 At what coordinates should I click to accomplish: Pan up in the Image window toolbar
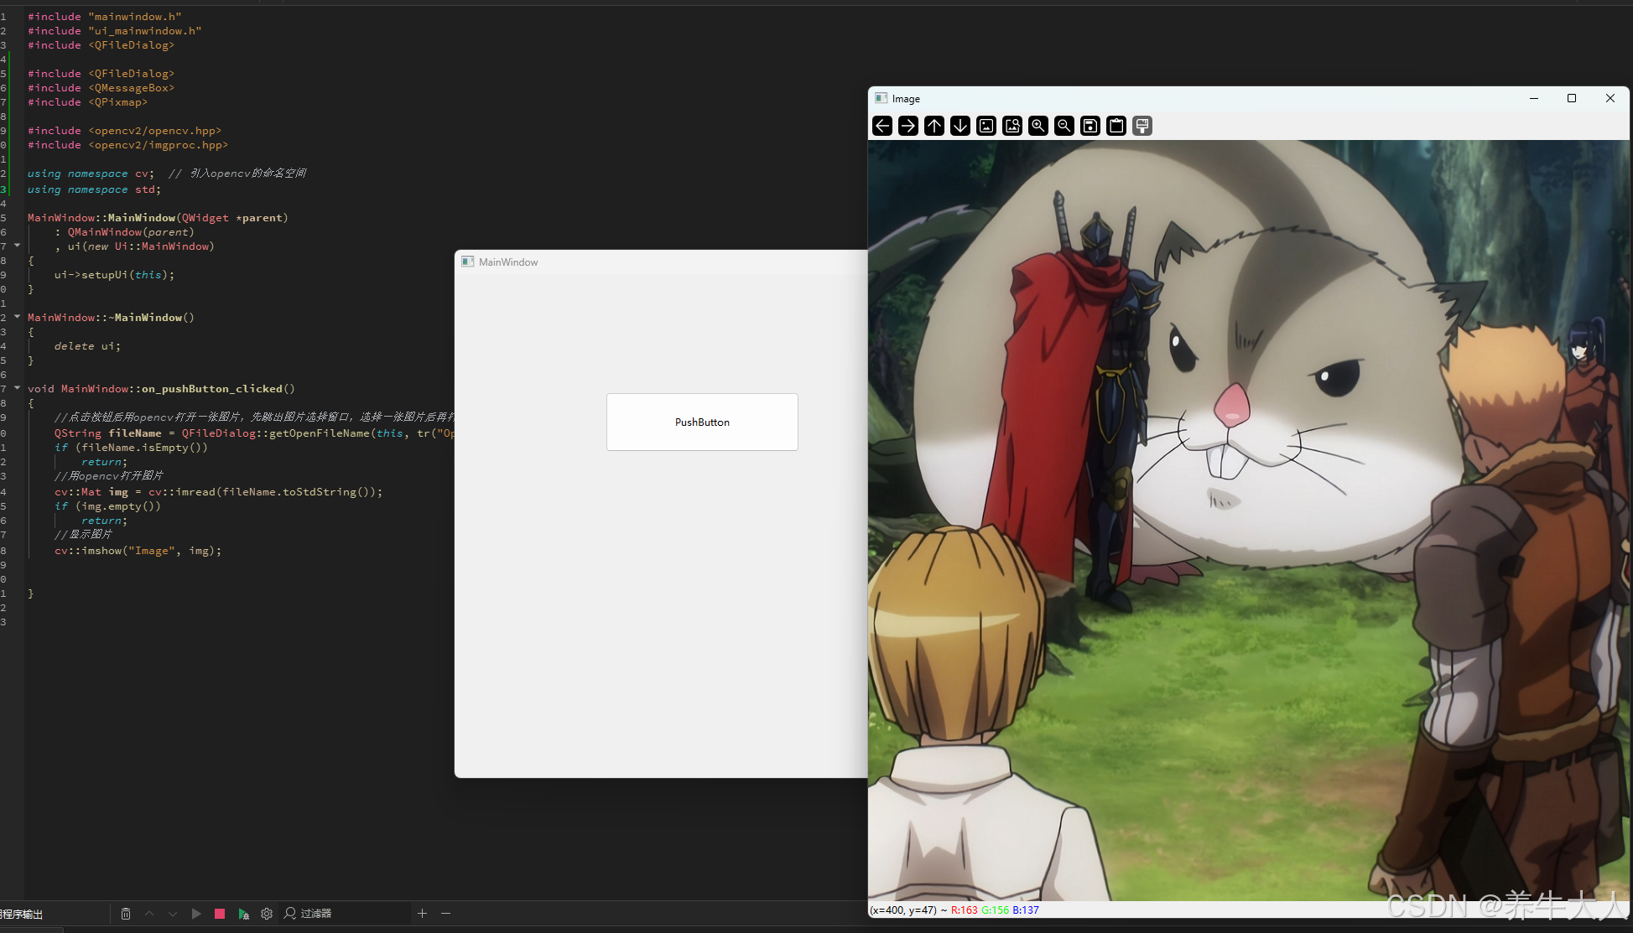coord(934,126)
